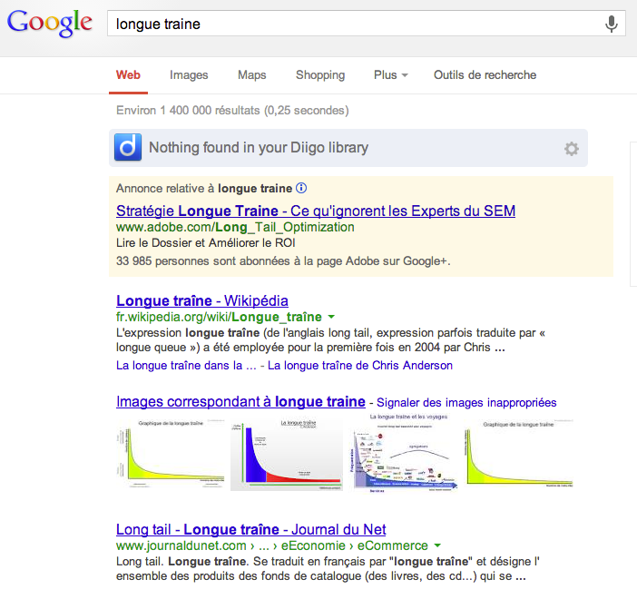Expand journaldunet.com URL dropdown arrow
Image resolution: width=637 pixels, height=599 pixels.
(x=437, y=545)
